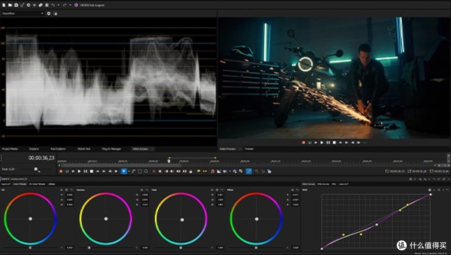Select the Envelope edit tool
Image resolution: width=451 pixels, height=255 pixels.
tap(134, 172)
